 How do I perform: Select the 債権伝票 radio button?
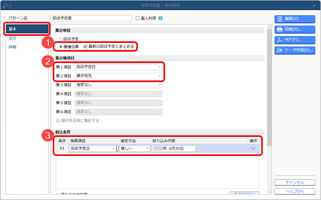point(61,47)
